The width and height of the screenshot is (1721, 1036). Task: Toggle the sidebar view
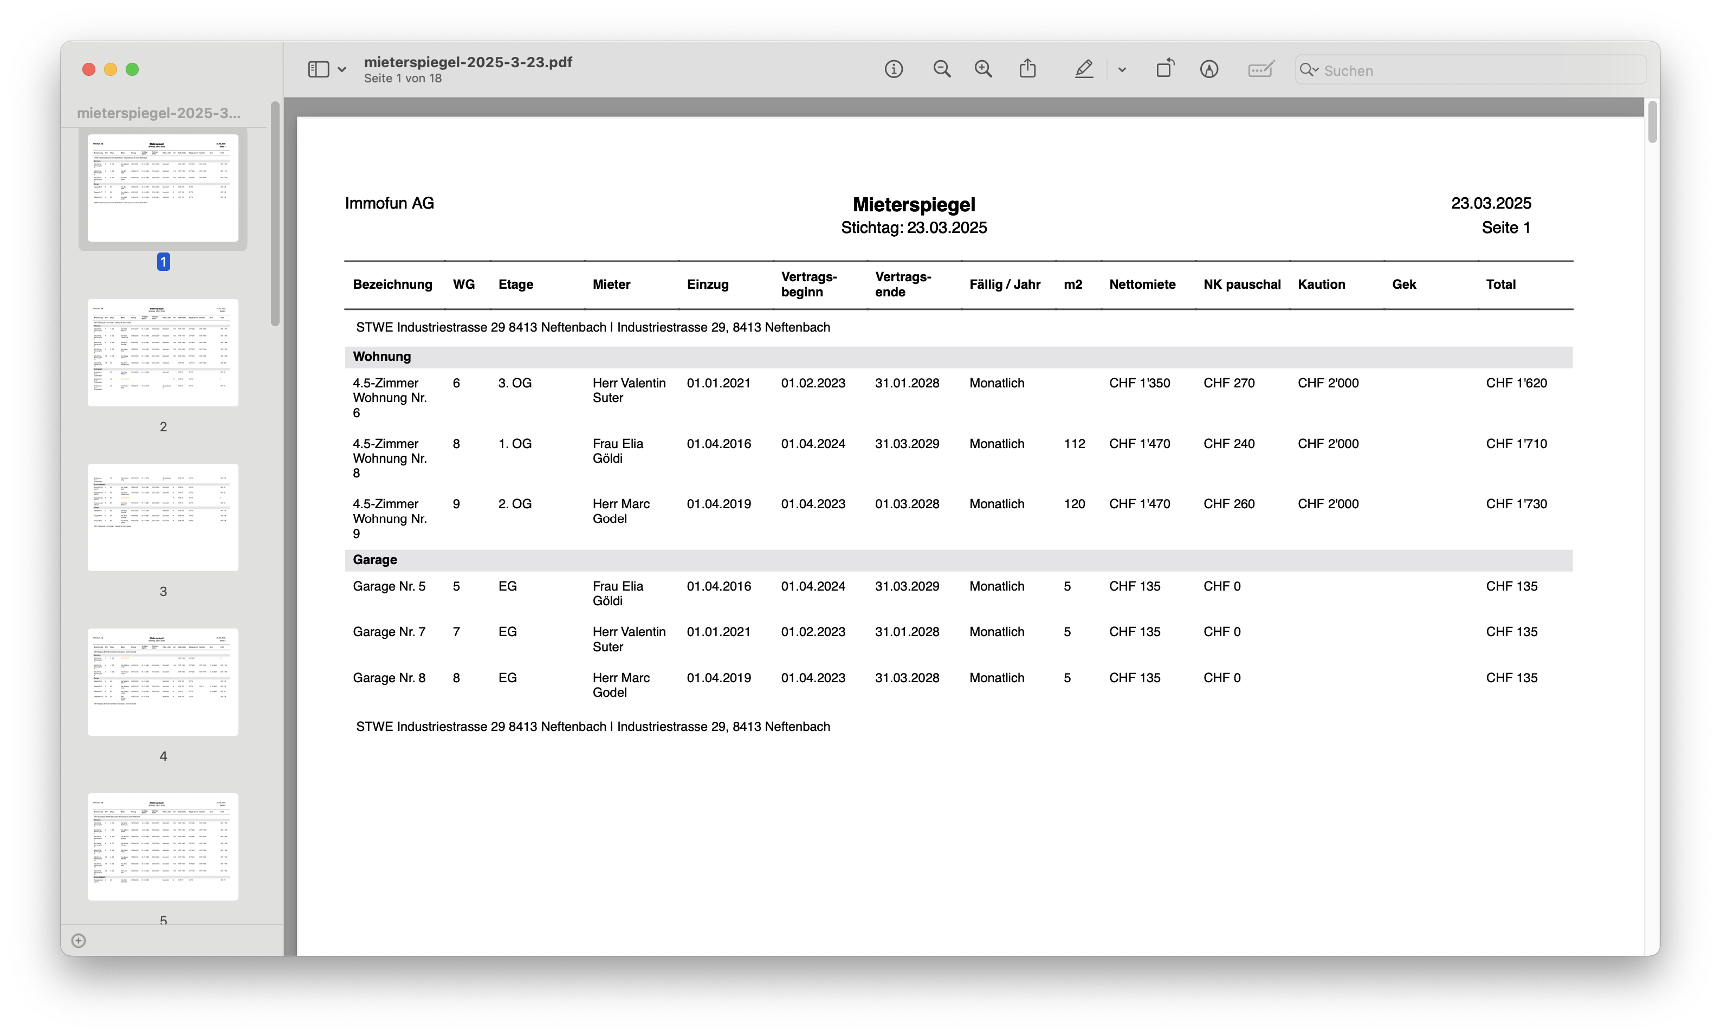pyautogui.click(x=319, y=68)
